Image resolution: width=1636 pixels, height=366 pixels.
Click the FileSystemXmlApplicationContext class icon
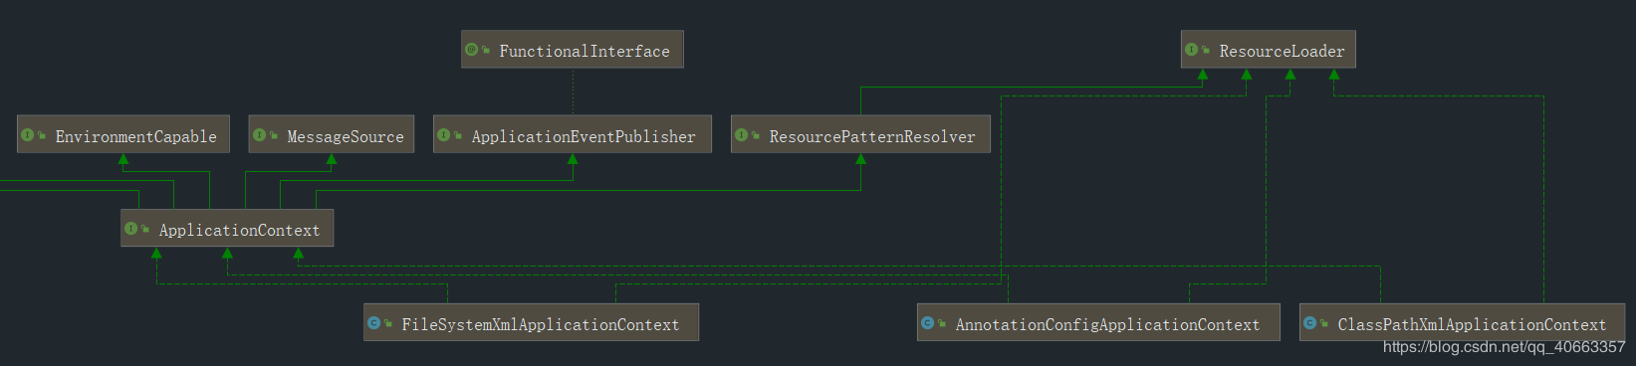coord(374,323)
